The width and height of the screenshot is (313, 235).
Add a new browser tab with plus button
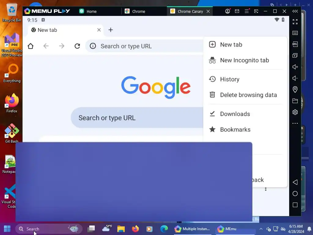pyautogui.click(x=111, y=30)
